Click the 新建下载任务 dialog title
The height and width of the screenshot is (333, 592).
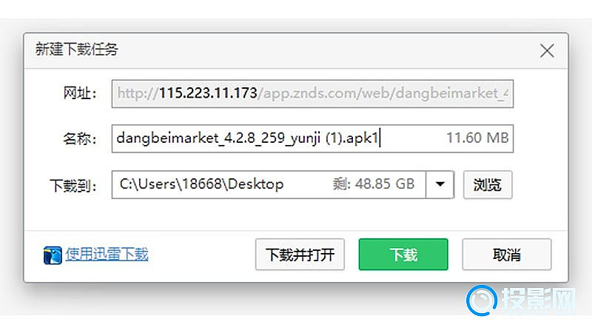77,50
